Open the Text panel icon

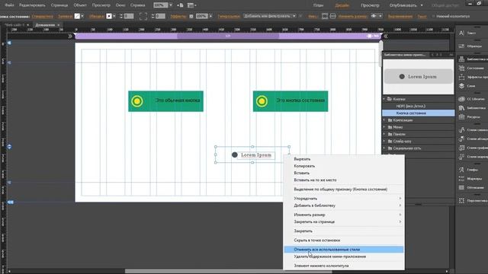point(461,33)
